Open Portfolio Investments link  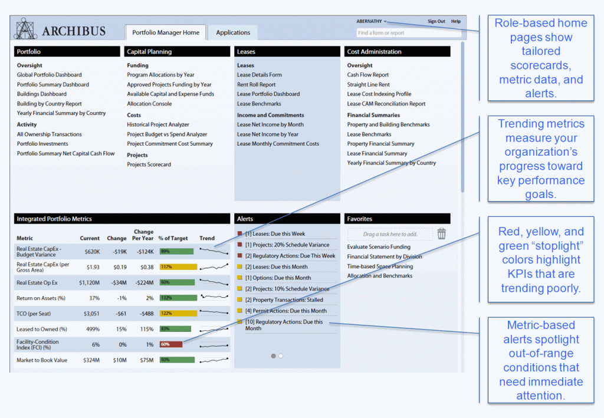(x=42, y=144)
